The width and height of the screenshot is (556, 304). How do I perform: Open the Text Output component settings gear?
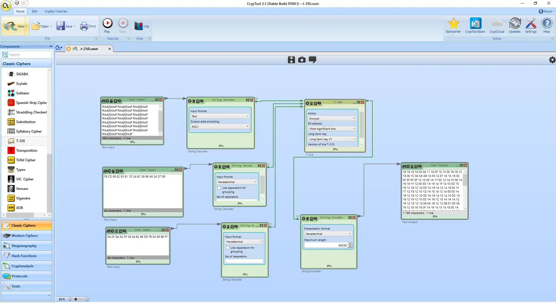click(x=408, y=166)
